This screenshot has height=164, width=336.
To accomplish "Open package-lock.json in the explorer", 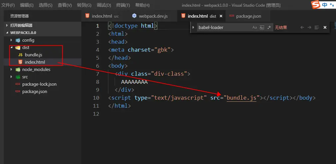I will point(39,84).
